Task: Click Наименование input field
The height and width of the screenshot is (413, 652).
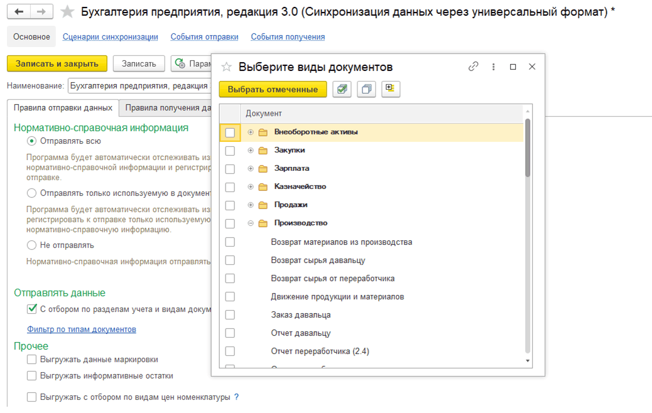Action: coord(139,85)
